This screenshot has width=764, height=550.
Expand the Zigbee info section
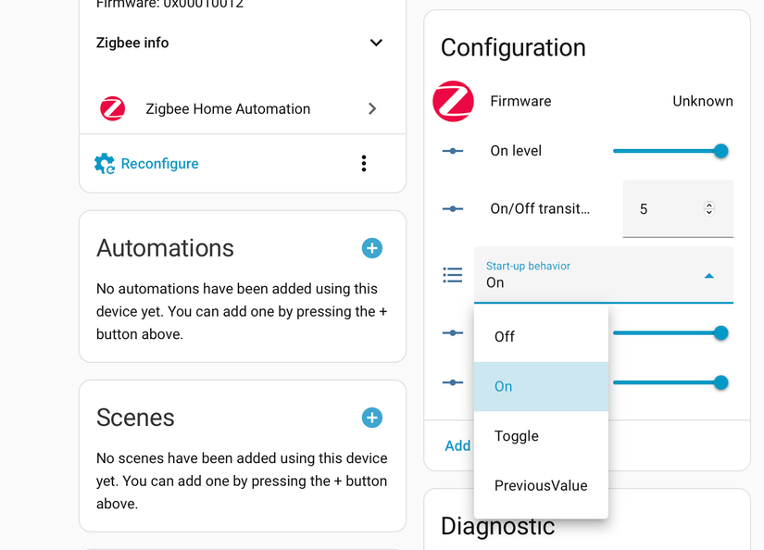pos(376,43)
